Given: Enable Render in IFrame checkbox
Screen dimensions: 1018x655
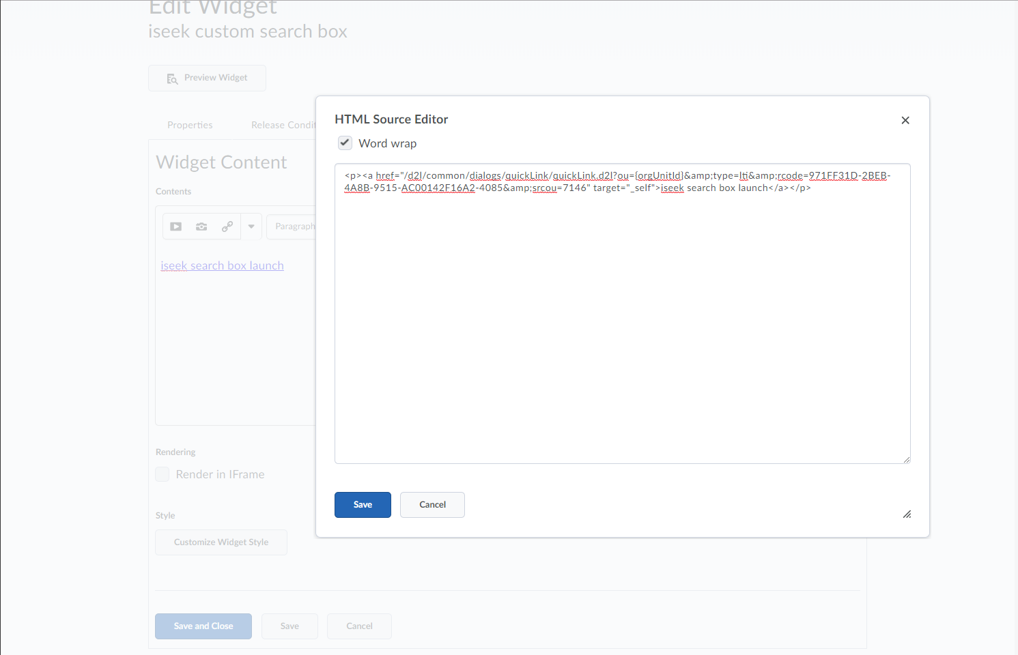Looking at the screenshot, I should coord(162,474).
